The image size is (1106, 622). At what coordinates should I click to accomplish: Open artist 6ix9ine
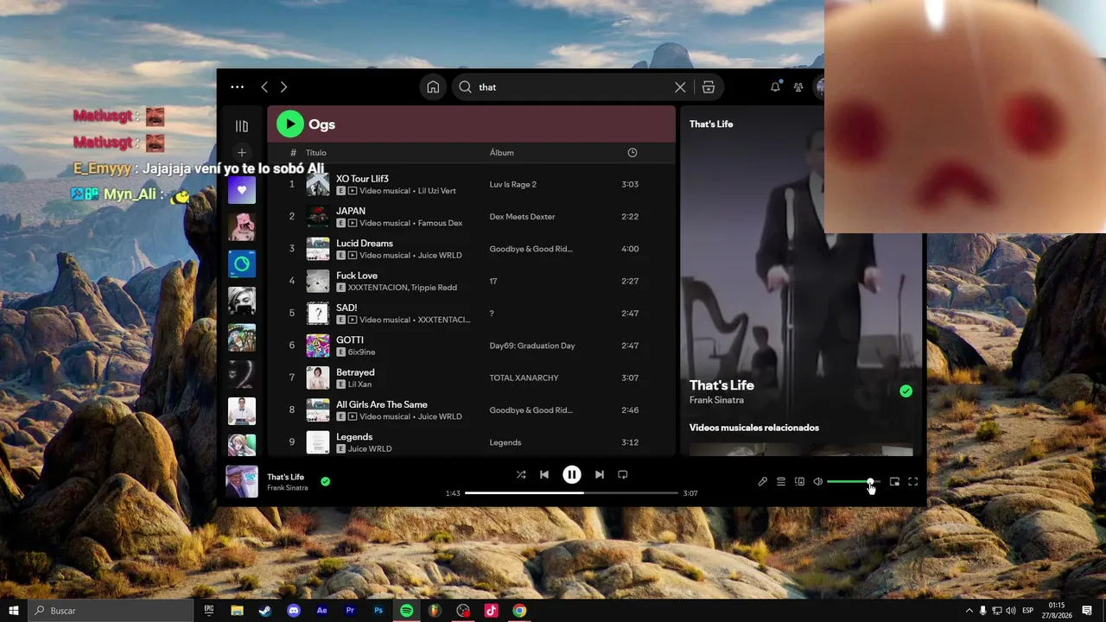click(x=362, y=352)
